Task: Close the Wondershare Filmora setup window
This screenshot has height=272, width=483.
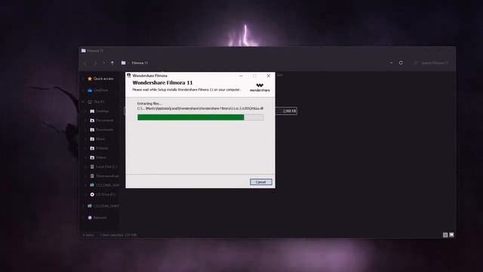Action: 269,76
